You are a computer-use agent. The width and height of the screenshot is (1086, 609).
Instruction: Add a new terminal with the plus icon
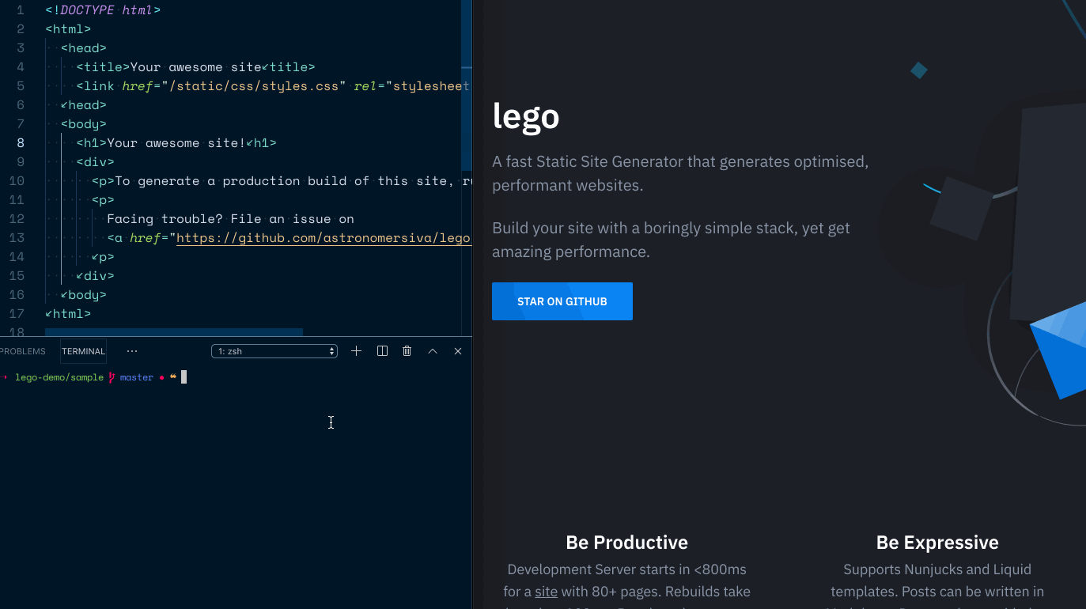pos(356,351)
